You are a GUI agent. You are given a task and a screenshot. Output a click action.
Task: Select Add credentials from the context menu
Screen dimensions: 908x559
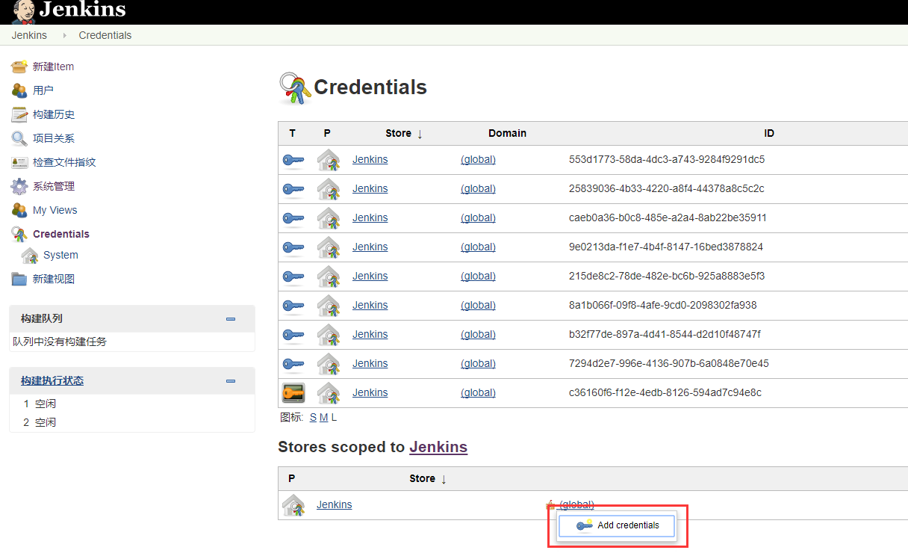click(618, 525)
